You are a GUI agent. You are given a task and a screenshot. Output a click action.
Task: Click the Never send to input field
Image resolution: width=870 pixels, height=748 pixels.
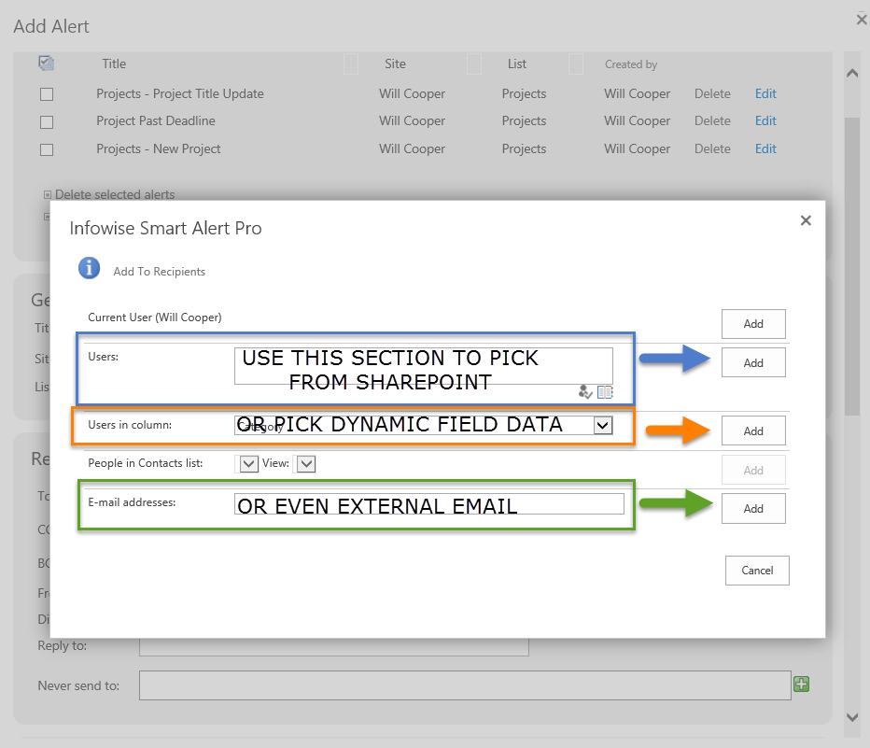465,685
